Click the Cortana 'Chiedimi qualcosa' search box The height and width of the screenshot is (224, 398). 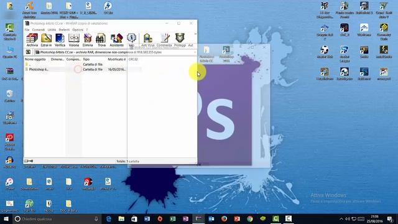tap(57, 218)
